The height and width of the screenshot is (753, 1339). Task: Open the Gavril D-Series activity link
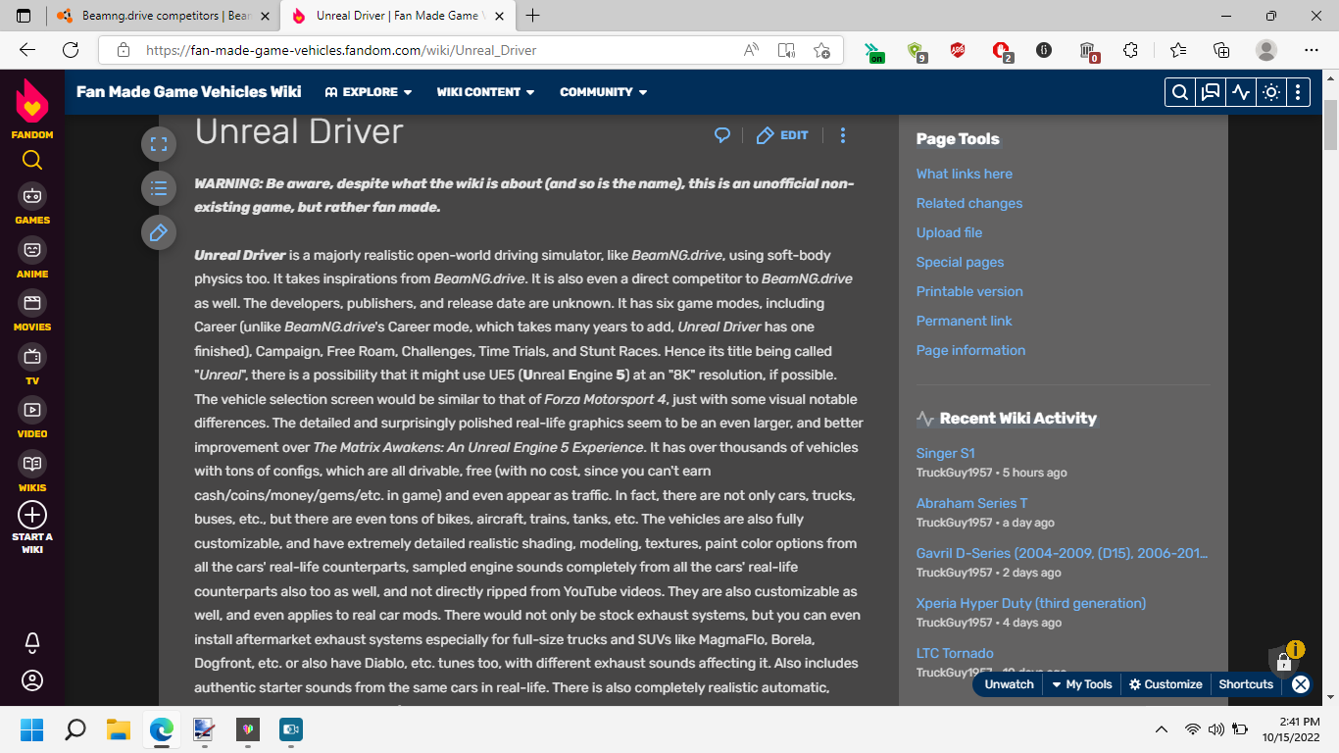click(x=1063, y=553)
